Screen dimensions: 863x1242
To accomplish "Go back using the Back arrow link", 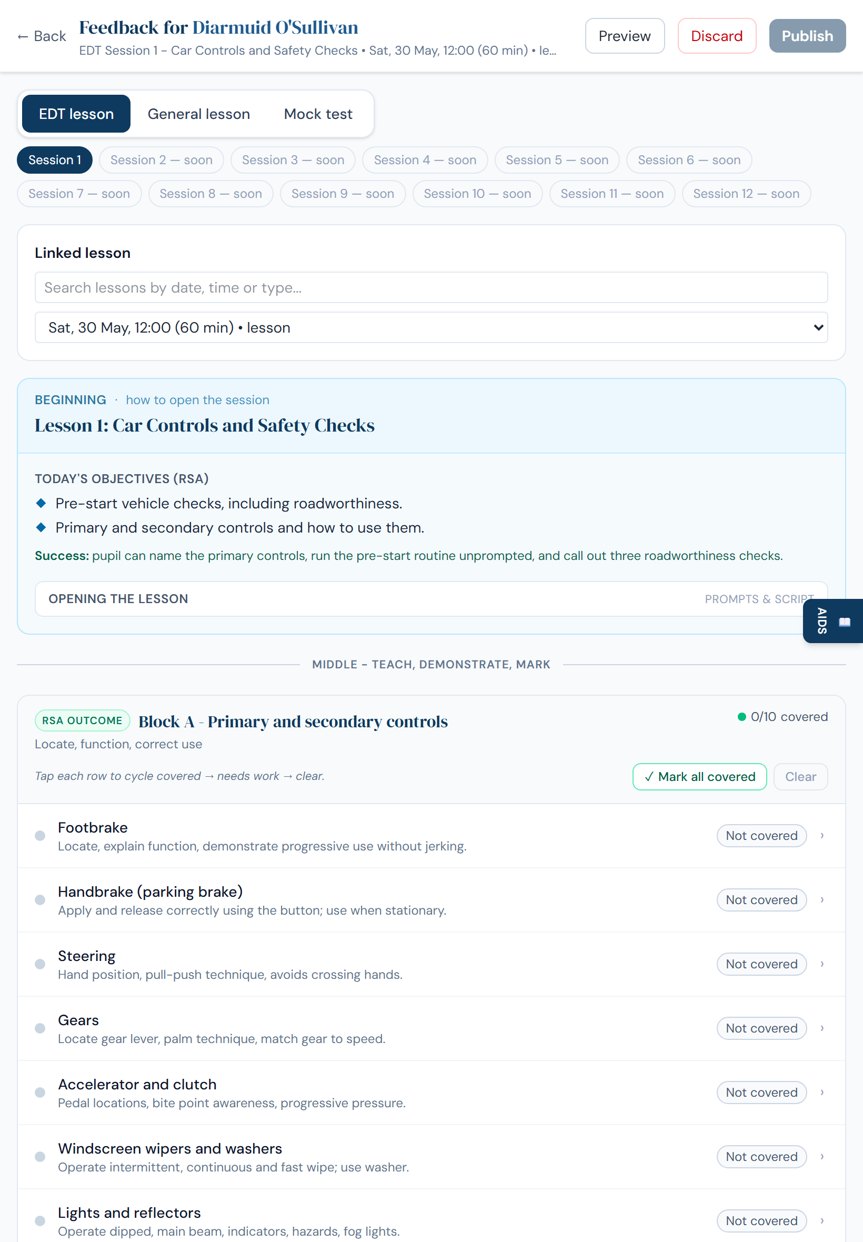I will point(42,36).
